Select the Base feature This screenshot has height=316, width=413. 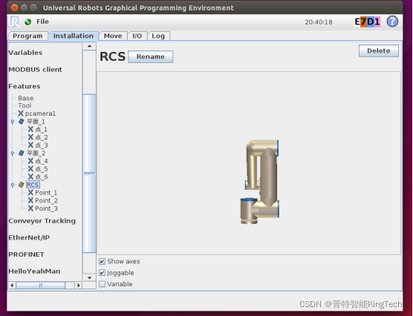[25, 98]
